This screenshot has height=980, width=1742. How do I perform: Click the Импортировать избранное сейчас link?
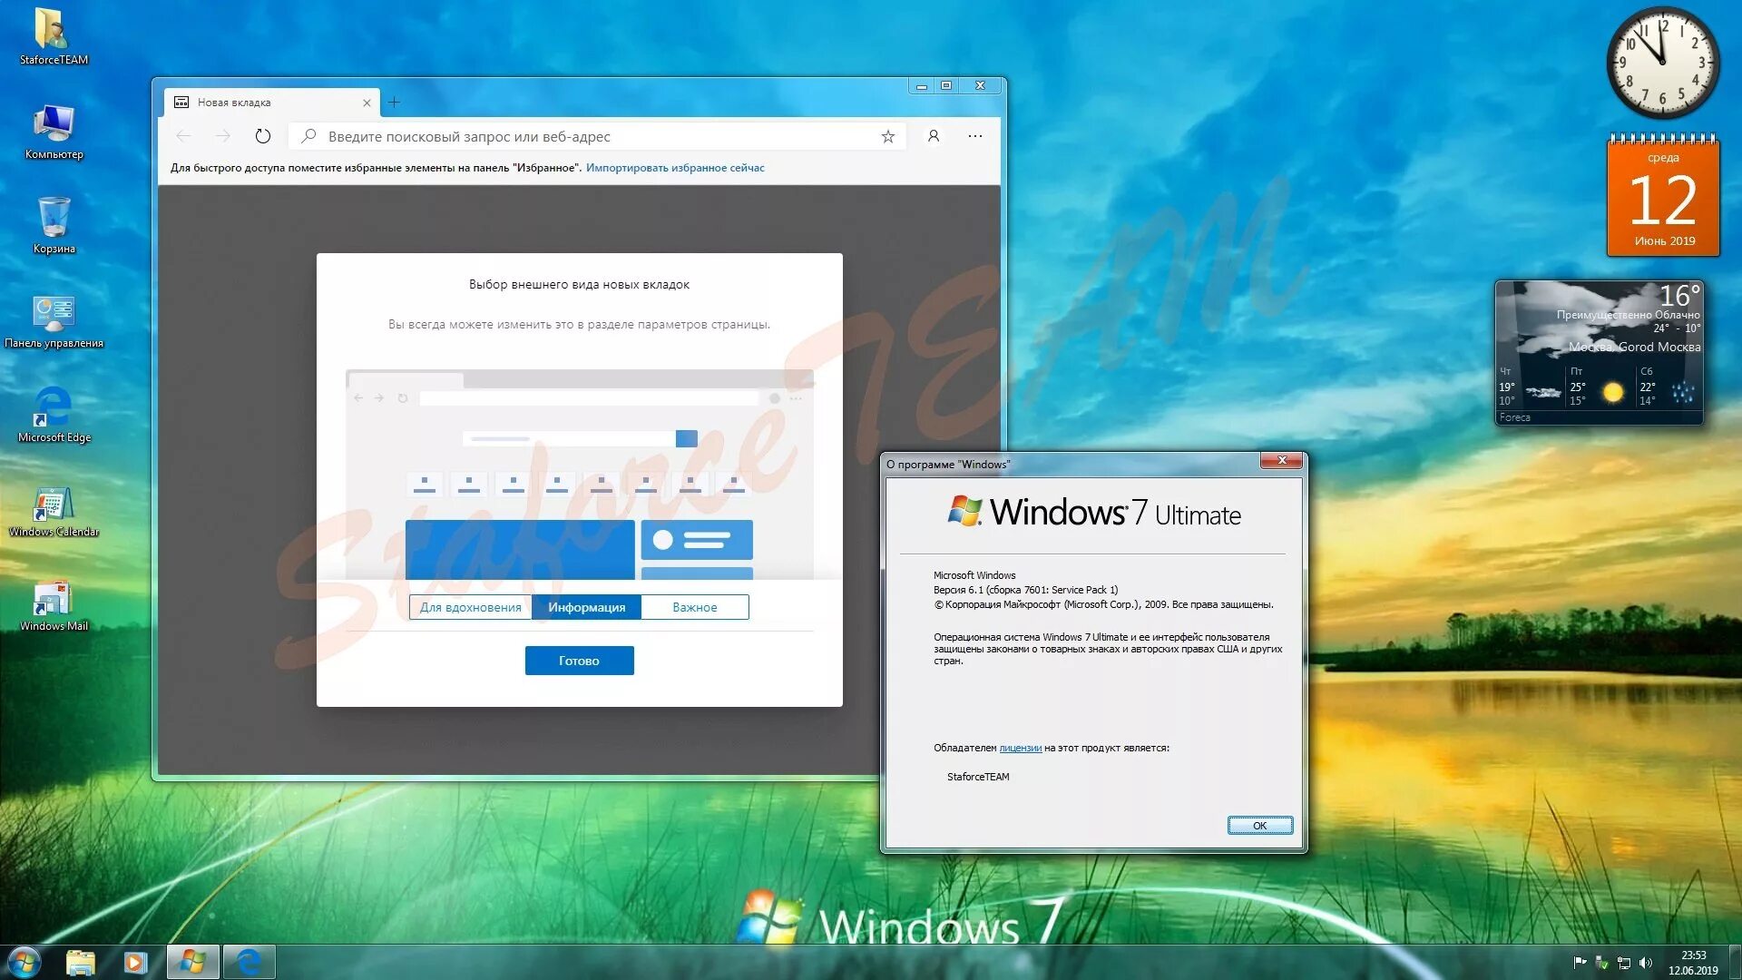(675, 168)
